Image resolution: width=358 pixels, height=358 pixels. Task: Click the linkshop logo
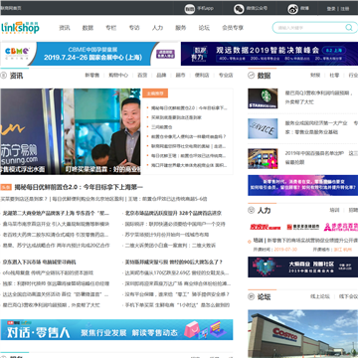pyautogui.click(x=20, y=28)
